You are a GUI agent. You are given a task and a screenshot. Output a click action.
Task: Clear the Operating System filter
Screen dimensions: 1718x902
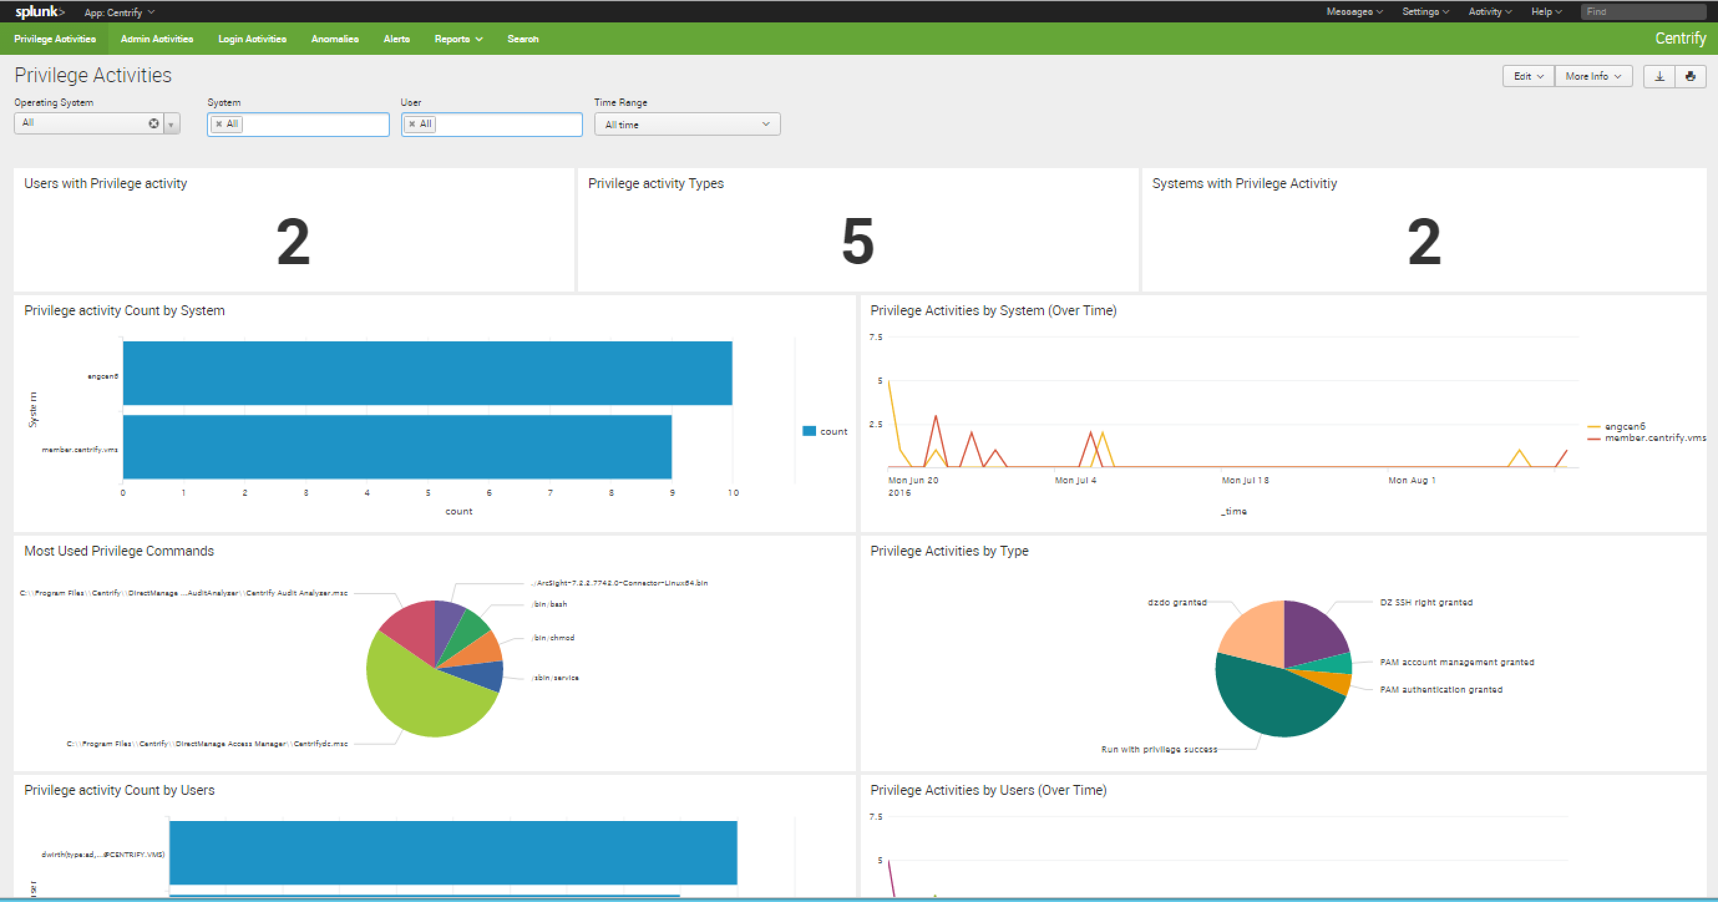[153, 123]
